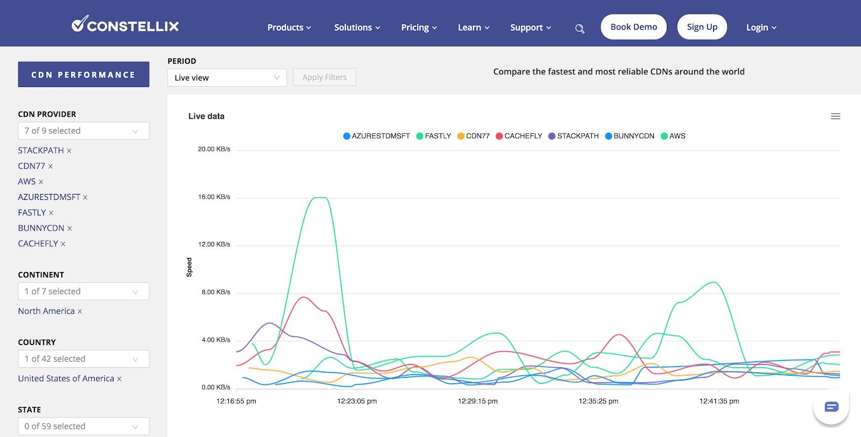Click the CDN comparison tagline text
Screen dimensions: 861x437
(x=619, y=71)
